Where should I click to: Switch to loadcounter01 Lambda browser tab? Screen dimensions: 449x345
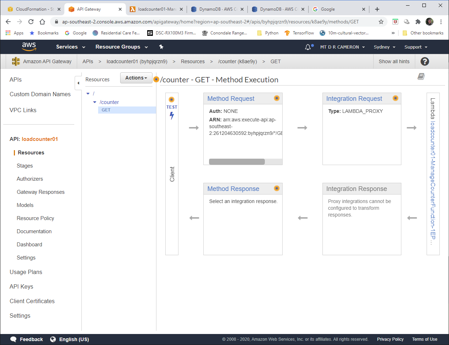point(157,9)
